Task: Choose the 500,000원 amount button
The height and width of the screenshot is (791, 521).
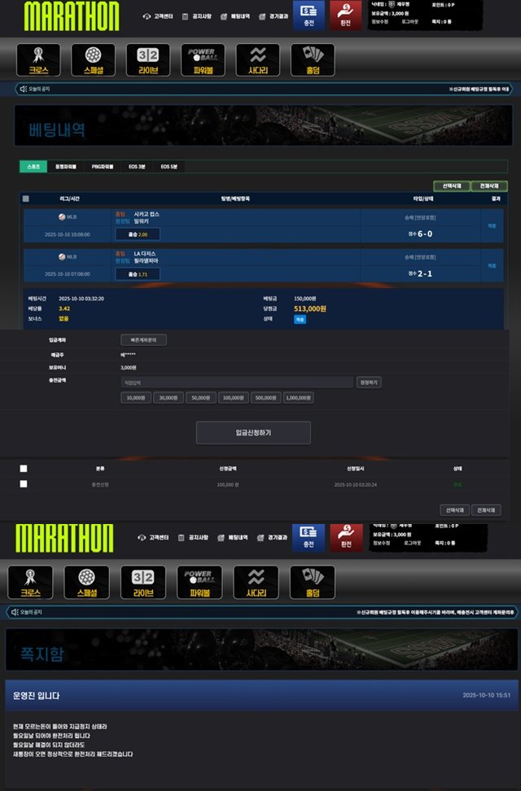Action: [x=265, y=398]
